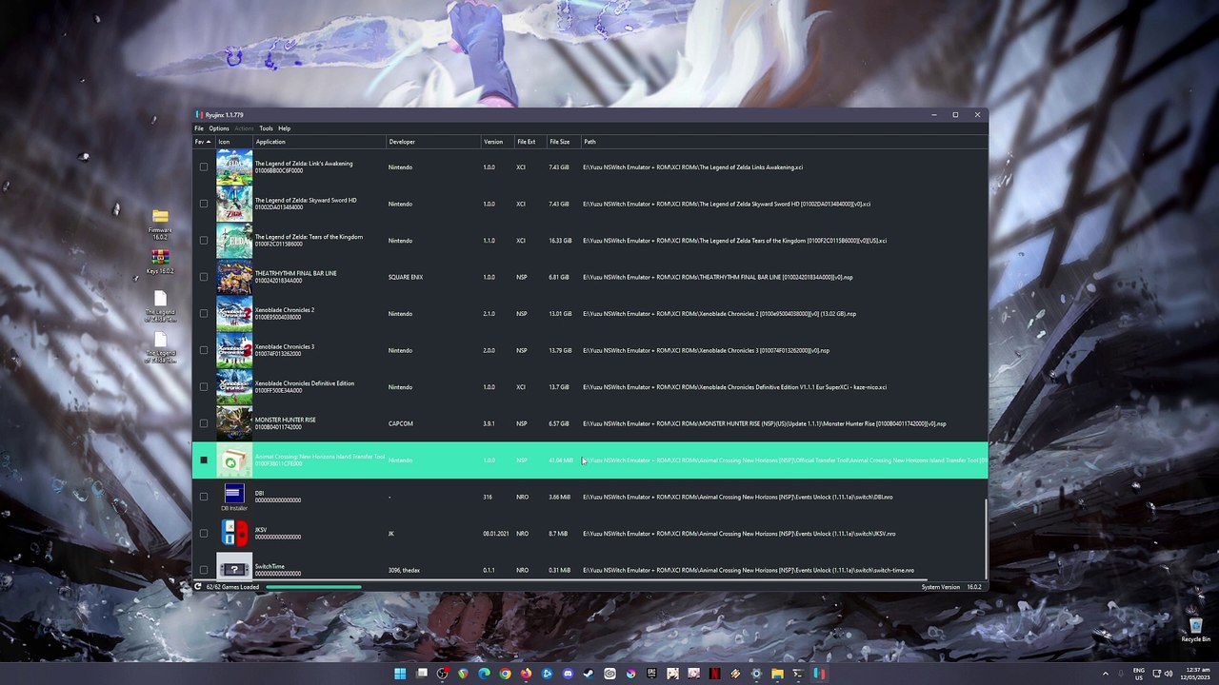Open the Tools menu

(266, 128)
